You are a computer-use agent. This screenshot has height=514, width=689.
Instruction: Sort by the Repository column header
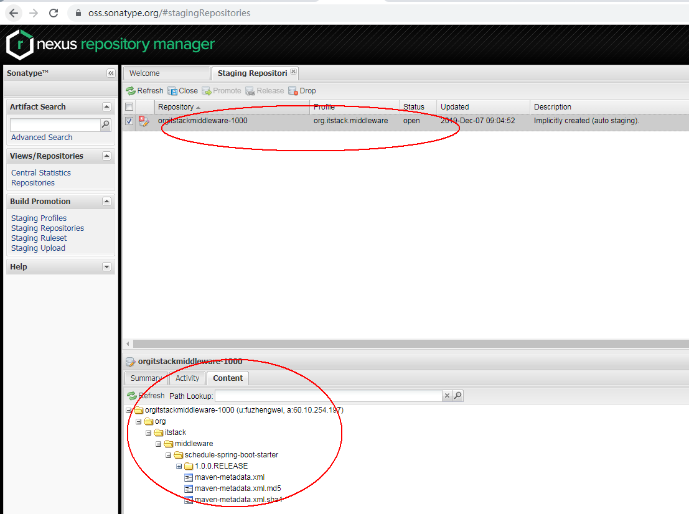click(x=232, y=107)
